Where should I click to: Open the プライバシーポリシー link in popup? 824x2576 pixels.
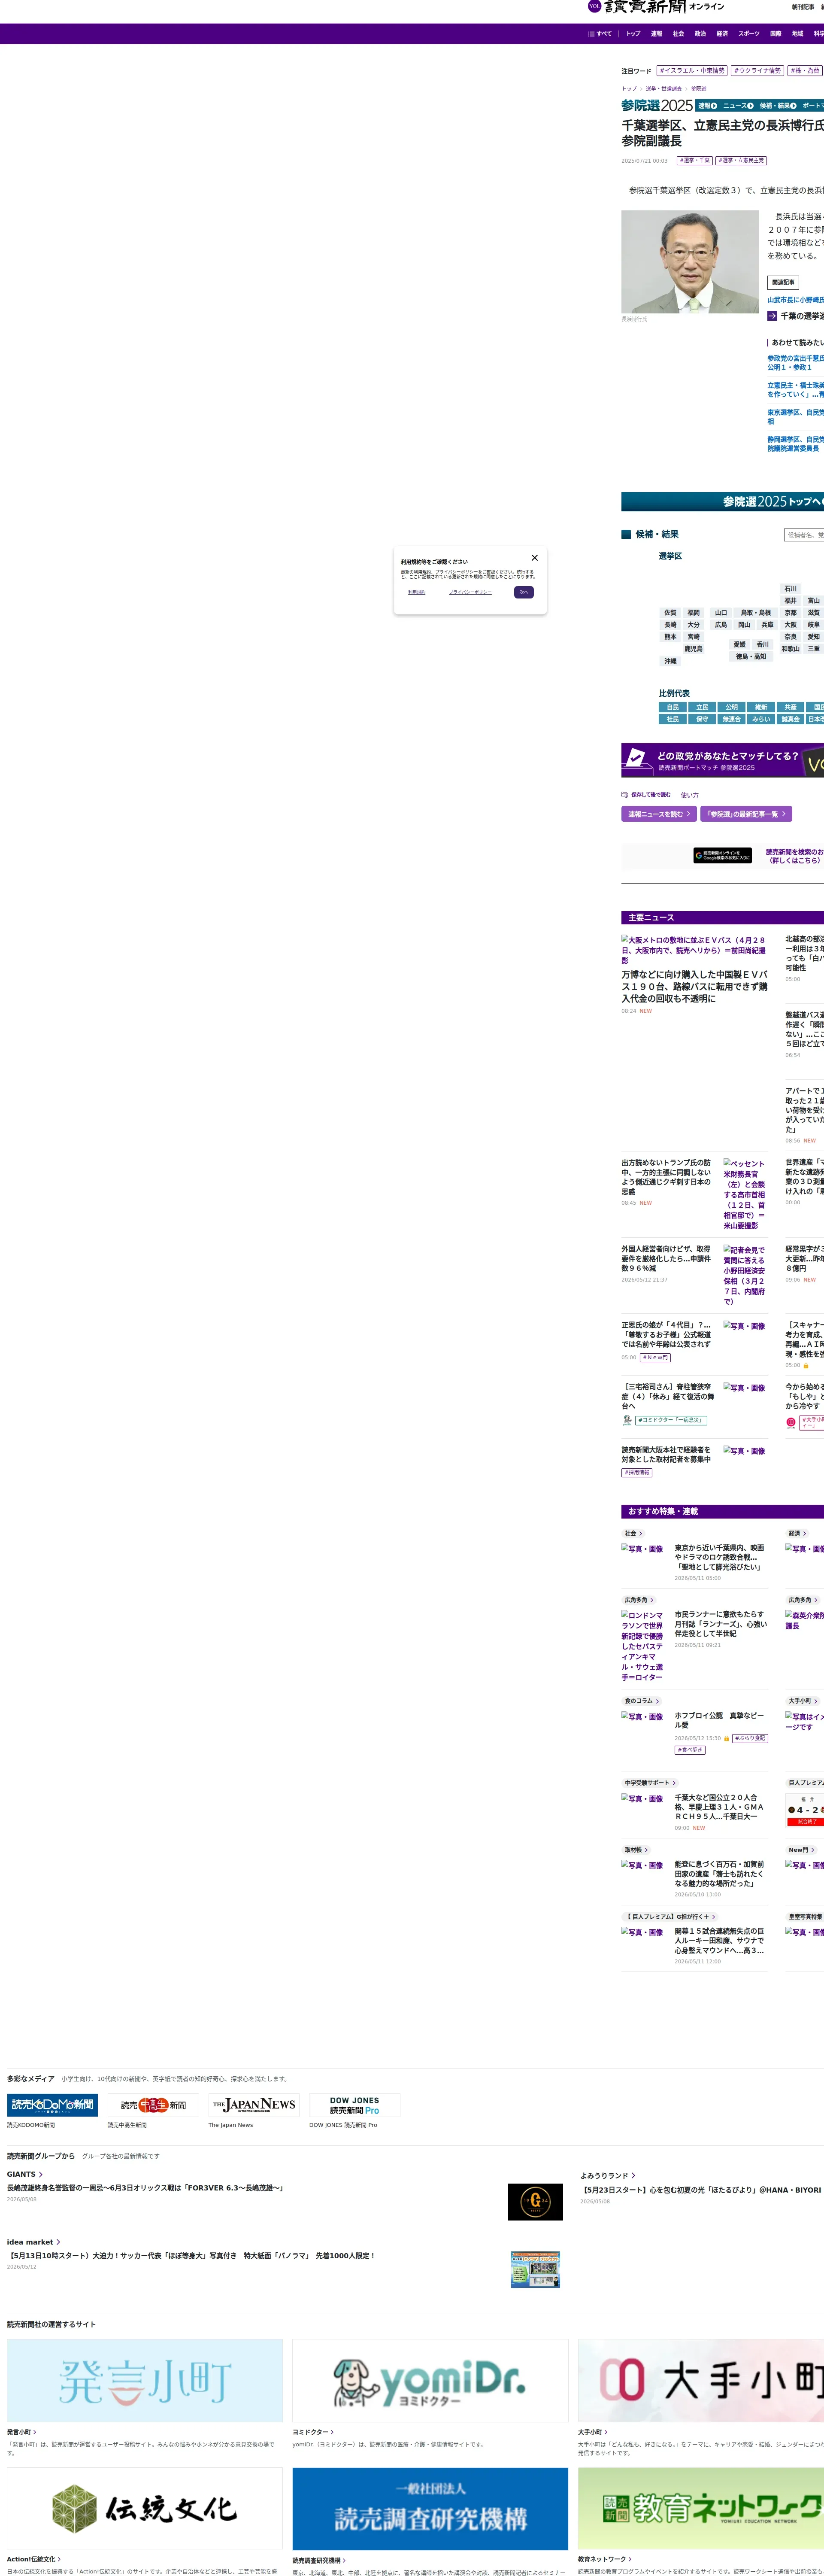click(470, 592)
